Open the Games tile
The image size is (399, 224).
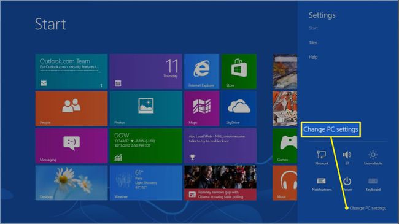285,146
